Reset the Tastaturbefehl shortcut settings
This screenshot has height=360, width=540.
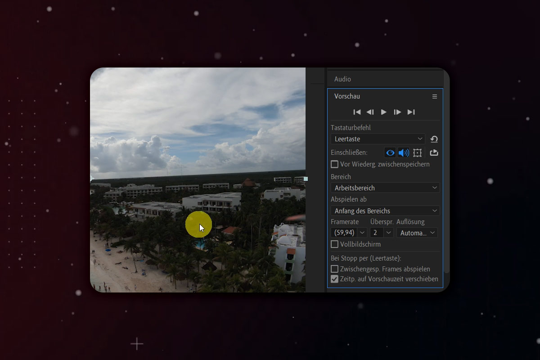click(x=434, y=139)
